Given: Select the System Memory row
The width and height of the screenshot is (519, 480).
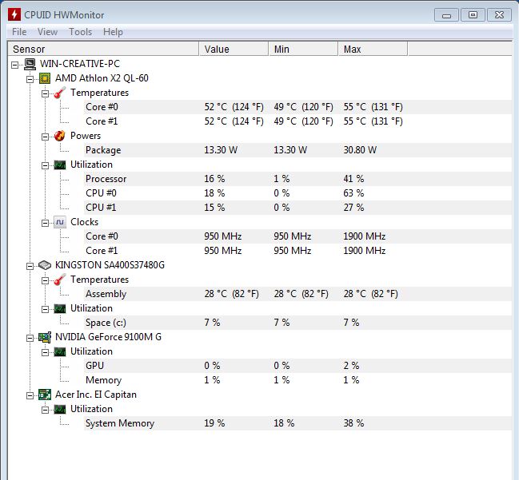Looking at the screenshot, I should pyautogui.click(x=297, y=423).
